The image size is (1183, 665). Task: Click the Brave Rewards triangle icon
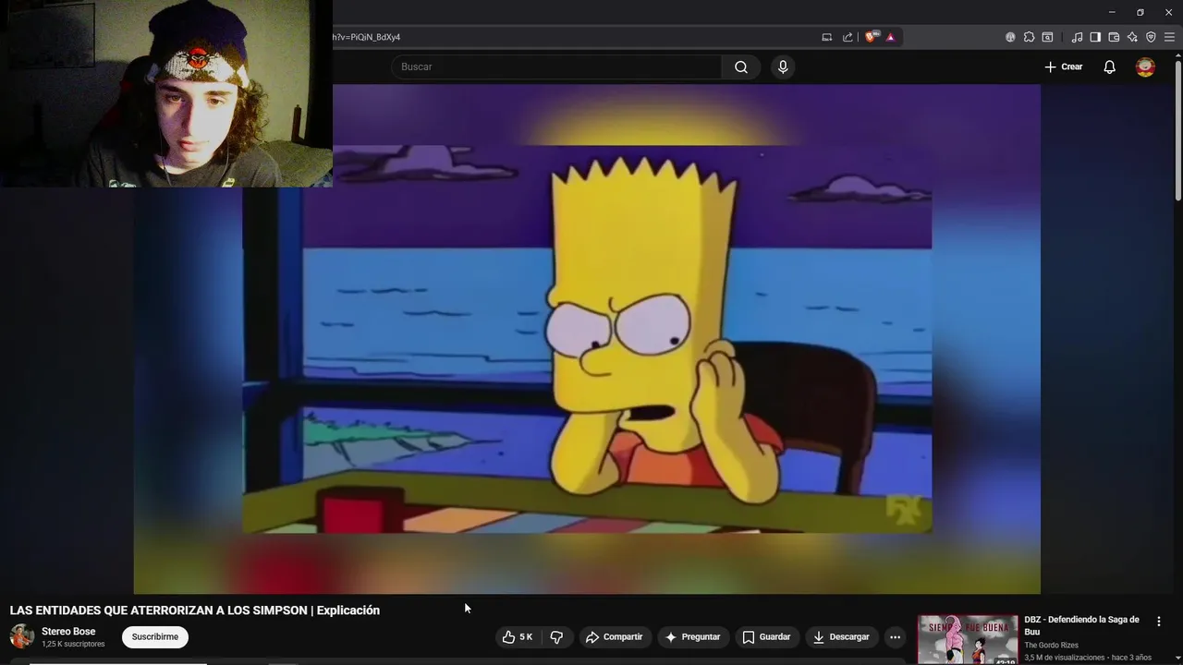(890, 37)
